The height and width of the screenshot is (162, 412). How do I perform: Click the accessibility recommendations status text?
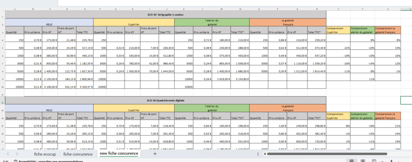[x=52, y=161]
